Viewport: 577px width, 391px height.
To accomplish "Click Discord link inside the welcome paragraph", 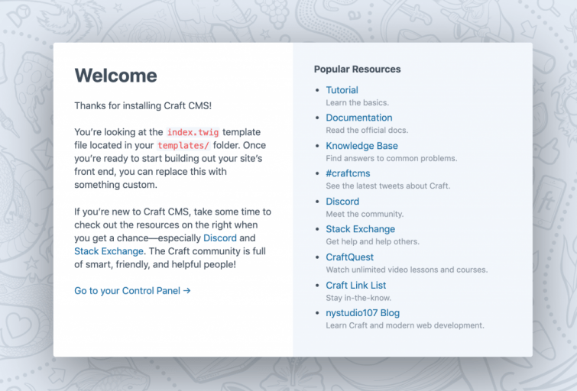I will [x=220, y=238].
